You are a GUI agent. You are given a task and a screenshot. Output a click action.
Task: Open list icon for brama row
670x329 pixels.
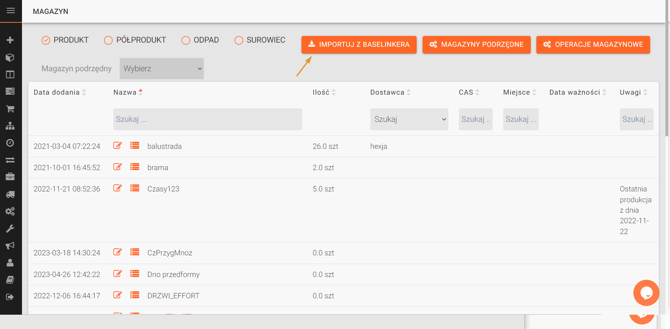coord(135,167)
